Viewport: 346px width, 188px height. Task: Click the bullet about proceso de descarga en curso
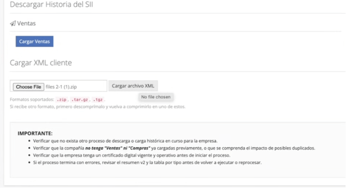[x=125, y=141]
